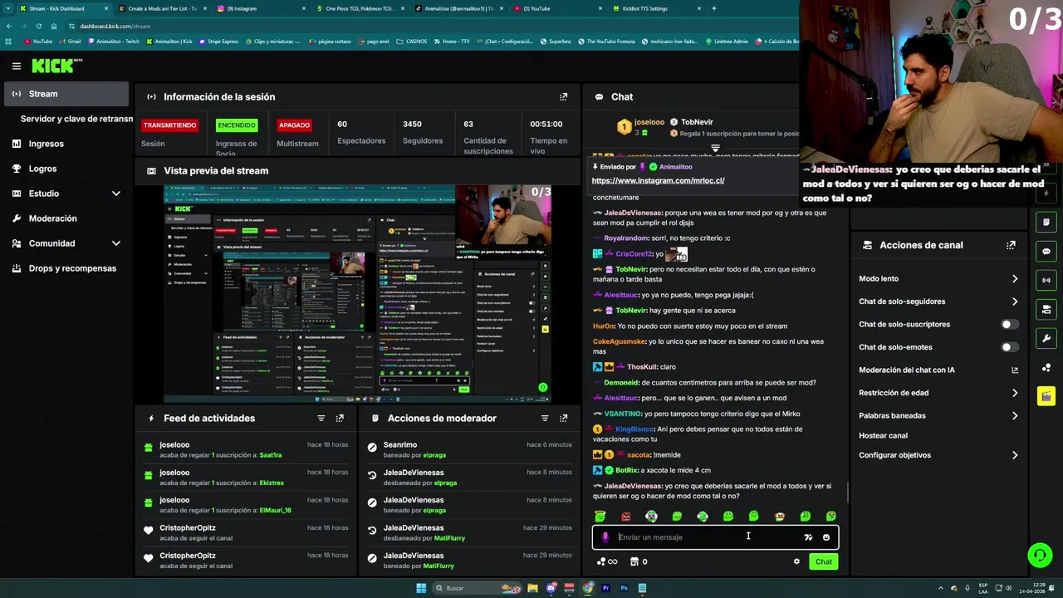This screenshot has height=598, width=1063.
Task: Click the APAGADO Multistream badge
Action: click(294, 125)
